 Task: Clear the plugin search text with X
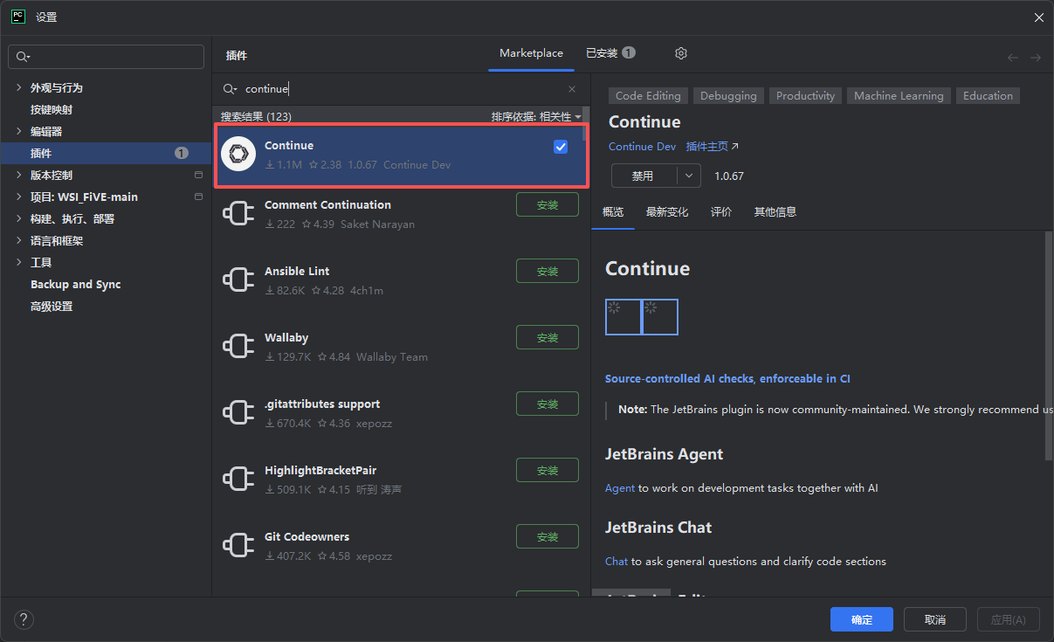click(572, 89)
